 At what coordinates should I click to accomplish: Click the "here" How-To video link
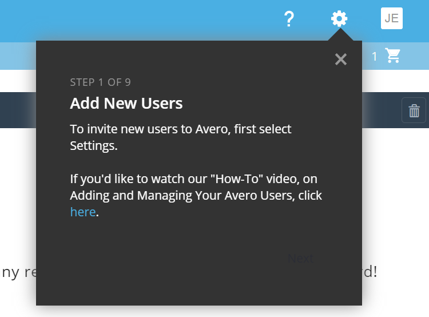[x=82, y=212]
